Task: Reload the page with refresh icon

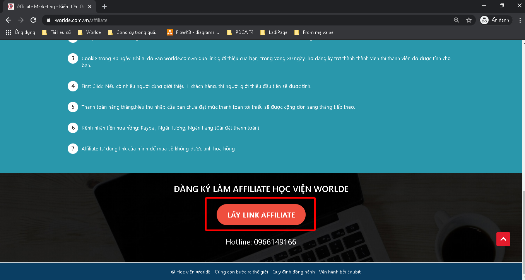Action: coord(33,20)
